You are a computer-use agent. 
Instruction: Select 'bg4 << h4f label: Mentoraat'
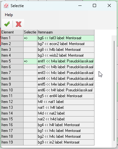tap(66, 125)
